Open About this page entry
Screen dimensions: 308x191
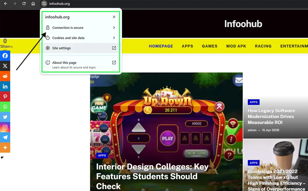(80, 64)
